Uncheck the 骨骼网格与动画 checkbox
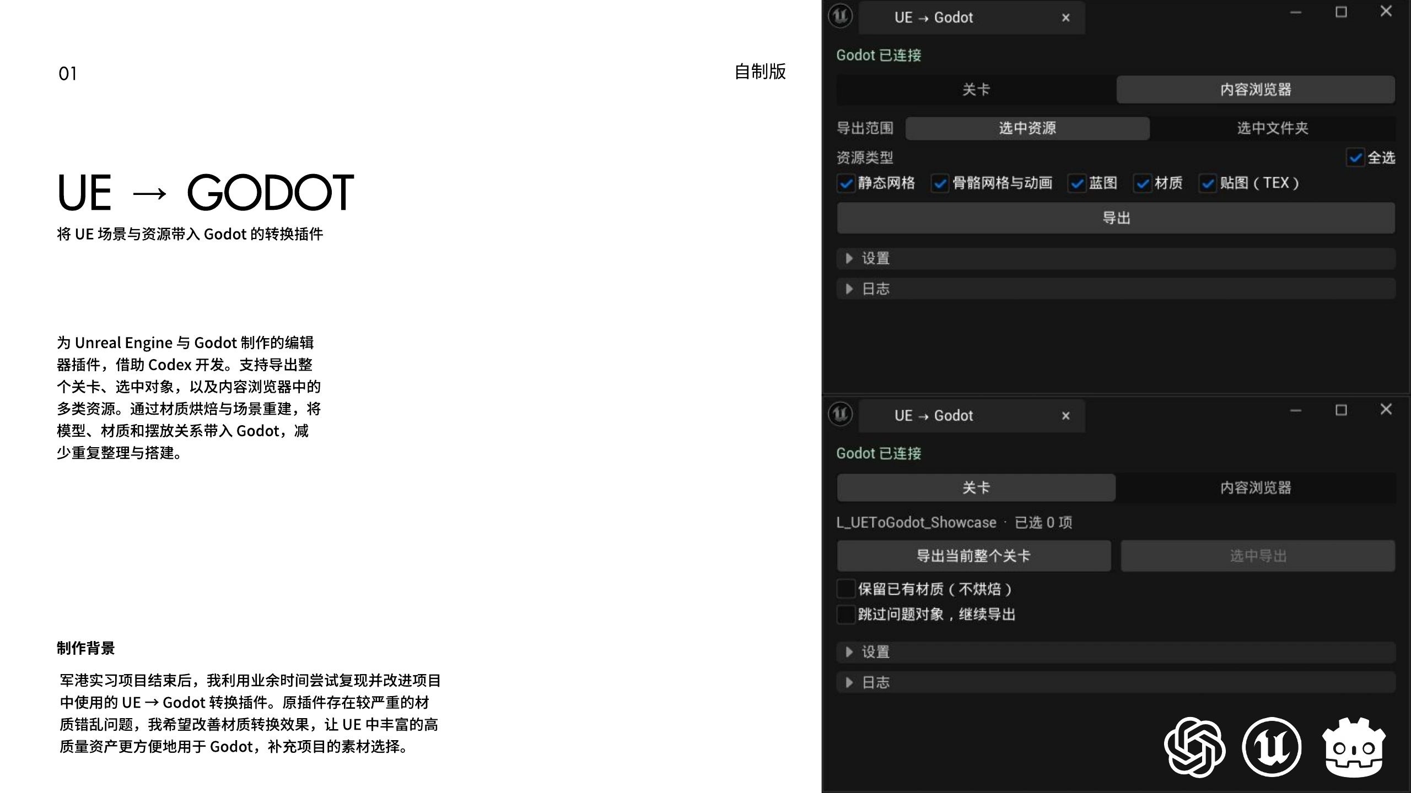 [940, 183]
